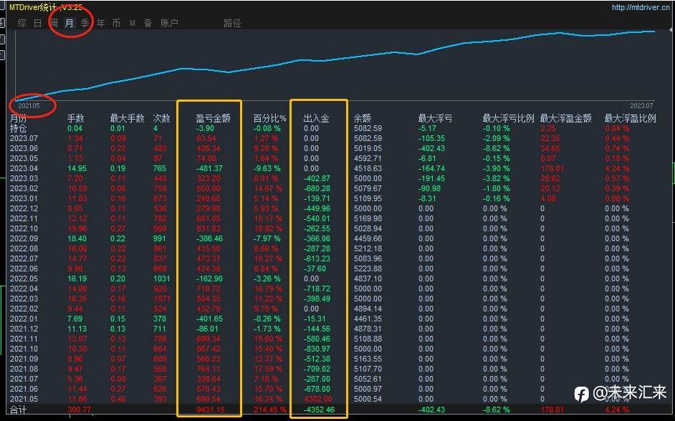Viewport: 675px width, 421px height.
Task: Click the 路径 path button
Action: (x=232, y=23)
